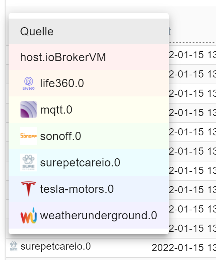This screenshot has width=216, height=260.
Task: Click the orange Sonoff logo icon
Action: (29, 136)
